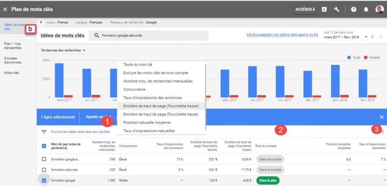The height and width of the screenshot is (186, 387).
Task: Sort by État du compte column header
Action: tap(266, 146)
